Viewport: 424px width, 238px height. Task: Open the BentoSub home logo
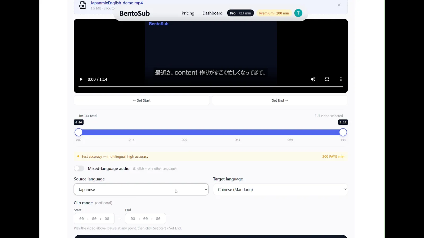135,13
